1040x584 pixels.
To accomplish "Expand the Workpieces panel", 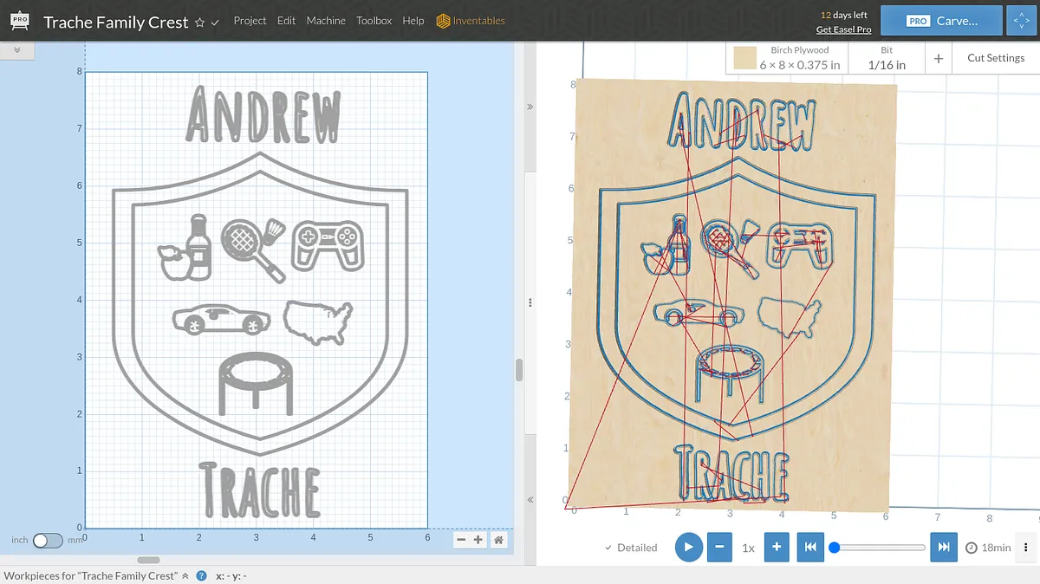I will point(185,575).
